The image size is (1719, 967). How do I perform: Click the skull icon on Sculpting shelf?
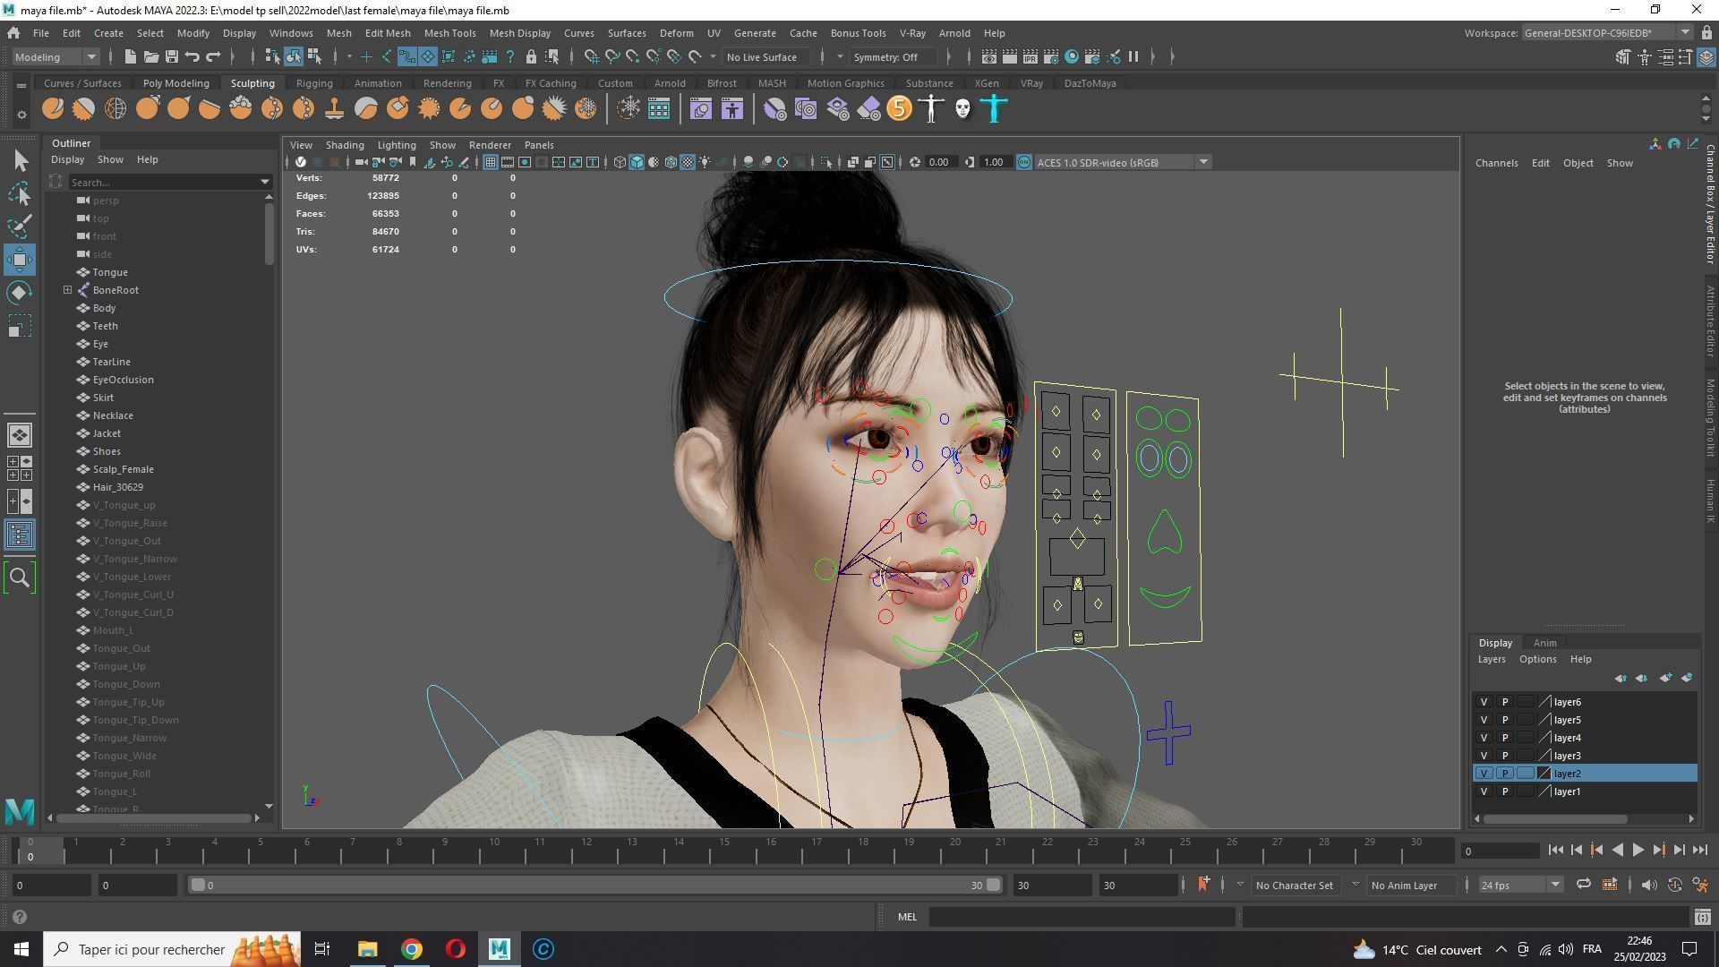click(962, 109)
